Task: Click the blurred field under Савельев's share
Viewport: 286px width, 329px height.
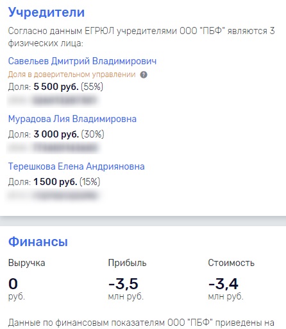Action: pyautogui.click(x=53, y=100)
